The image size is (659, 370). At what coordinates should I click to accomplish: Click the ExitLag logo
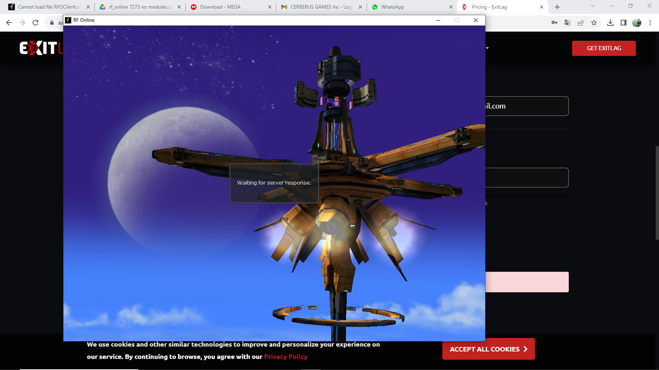[41, 48]
